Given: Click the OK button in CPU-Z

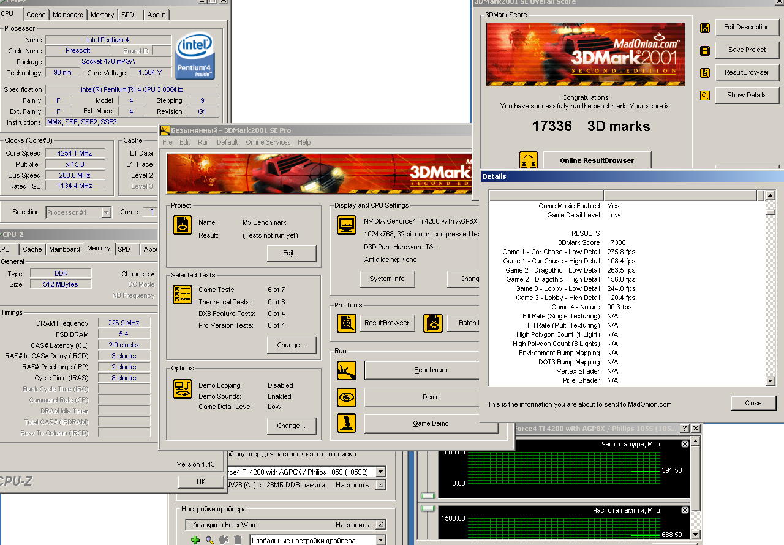Looking at the screenshot, I should pyautogui.click(x=202, y=482).
